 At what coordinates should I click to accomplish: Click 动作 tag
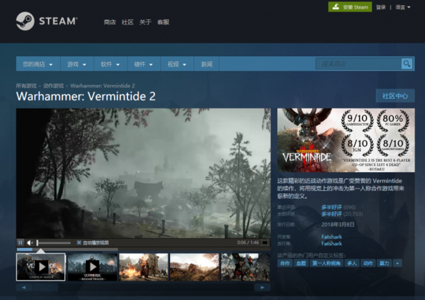click(x=368, y=263)
